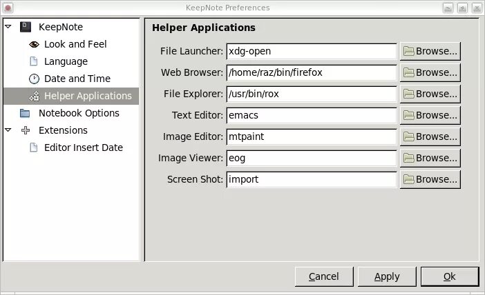
Task: Browse for the Screen Shot program
Action: pos(430,179)
